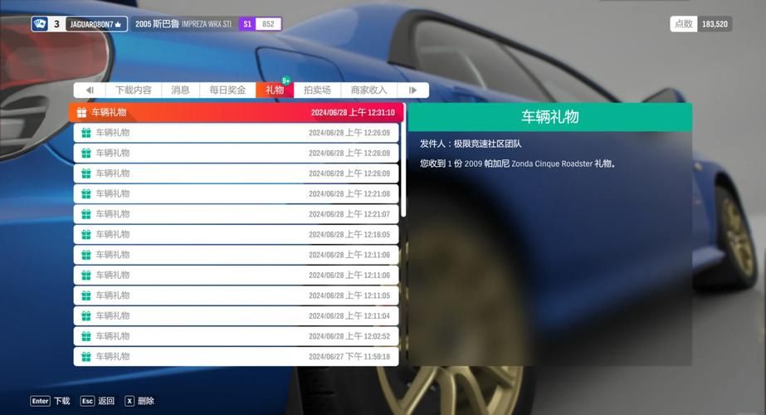
Task: Click the 9+ notification badge on 礼物
Action: tap(285, 81)
